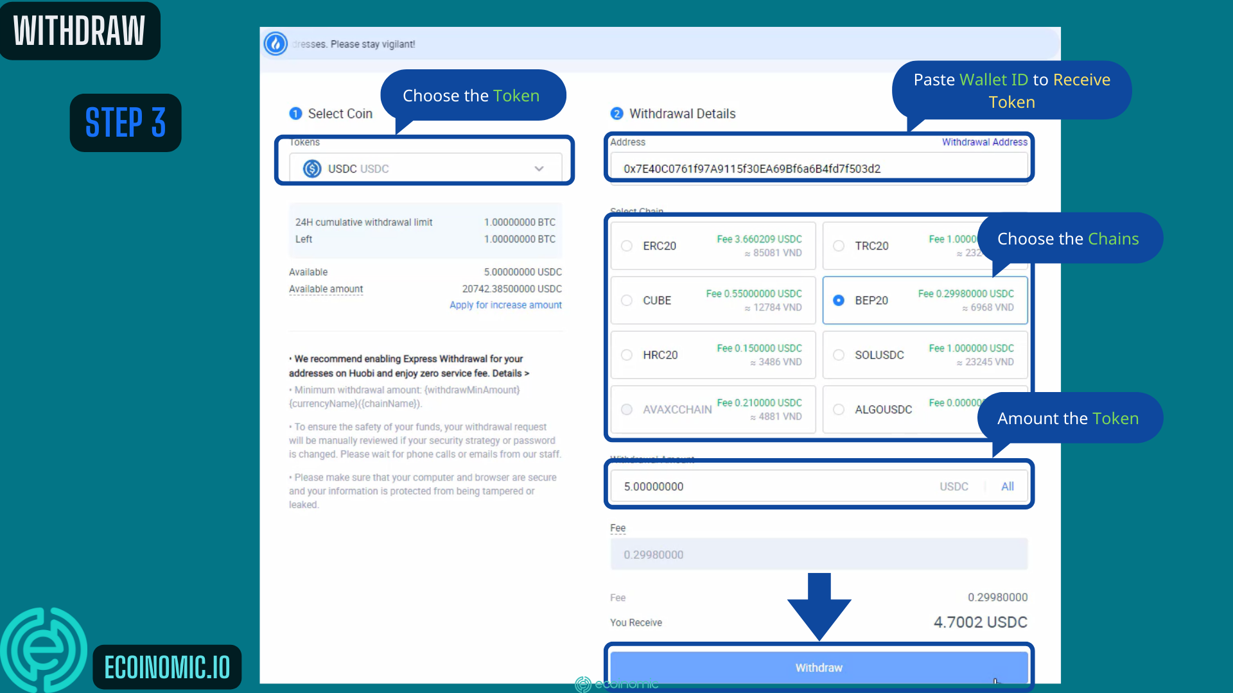Click All to withdraw full balance

[1007, 486]
